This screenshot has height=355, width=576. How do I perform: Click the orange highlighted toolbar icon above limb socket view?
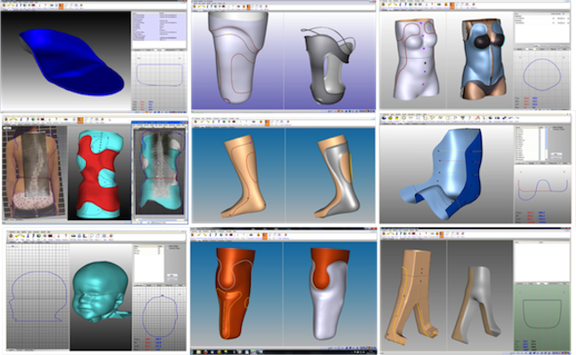pyautogui.click(x=249, y=6)
